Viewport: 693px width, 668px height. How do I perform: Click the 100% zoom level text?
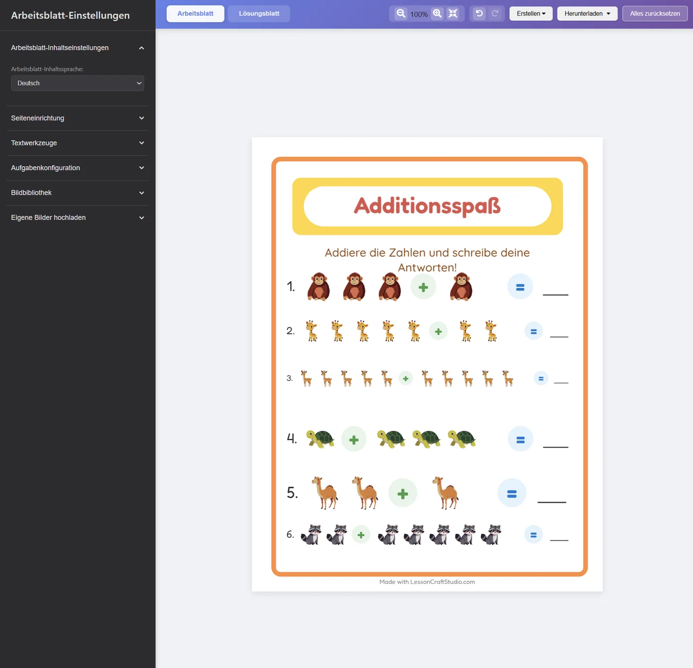click(419, 14)
